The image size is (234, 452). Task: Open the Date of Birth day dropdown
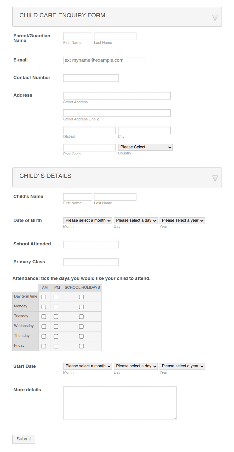[135, 220]
